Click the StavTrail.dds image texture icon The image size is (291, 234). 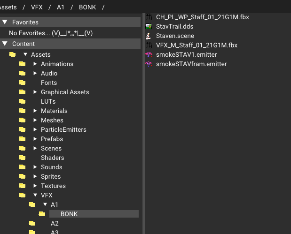coord(149,26)
